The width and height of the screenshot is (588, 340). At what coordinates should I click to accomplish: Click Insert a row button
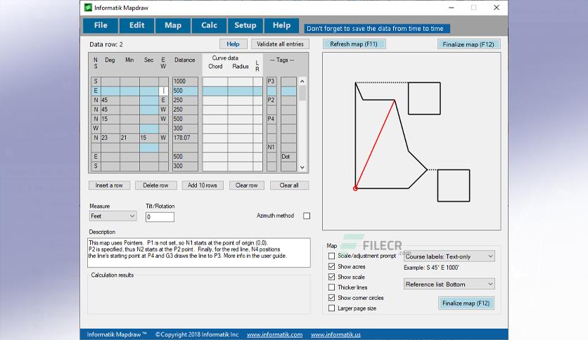tap(109, 185)
